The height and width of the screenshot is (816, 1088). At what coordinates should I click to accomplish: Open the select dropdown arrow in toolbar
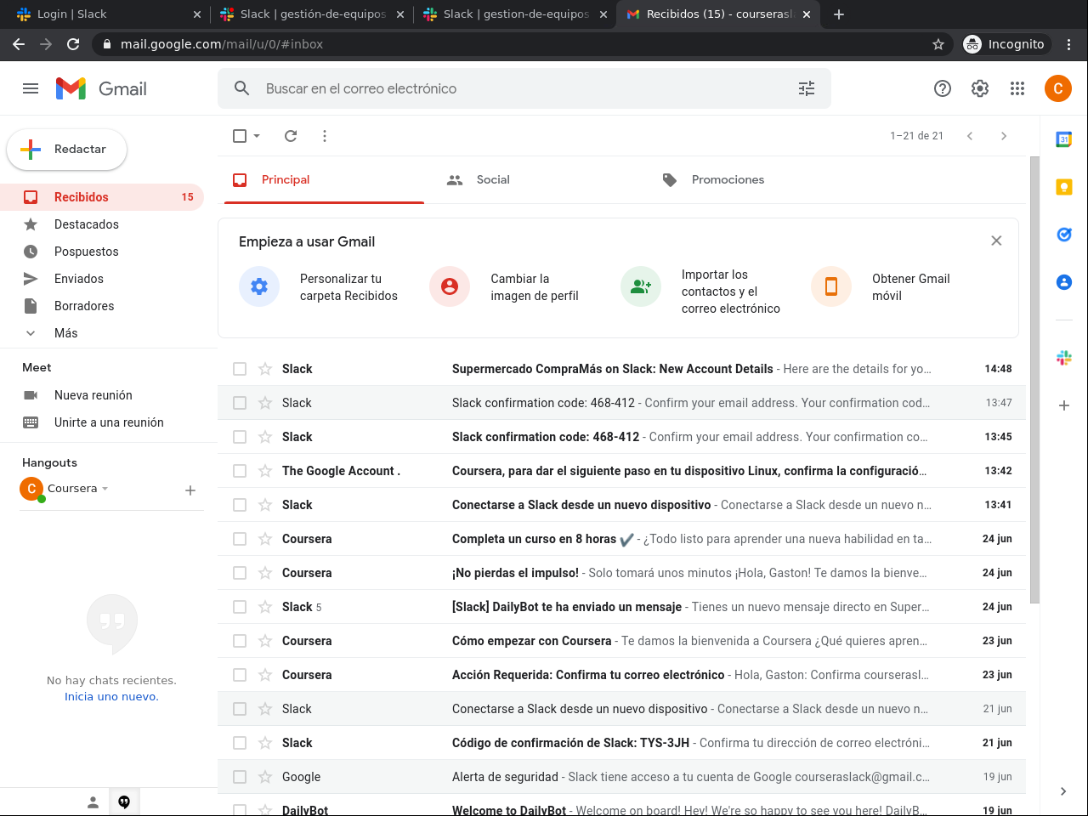(257, 136)
